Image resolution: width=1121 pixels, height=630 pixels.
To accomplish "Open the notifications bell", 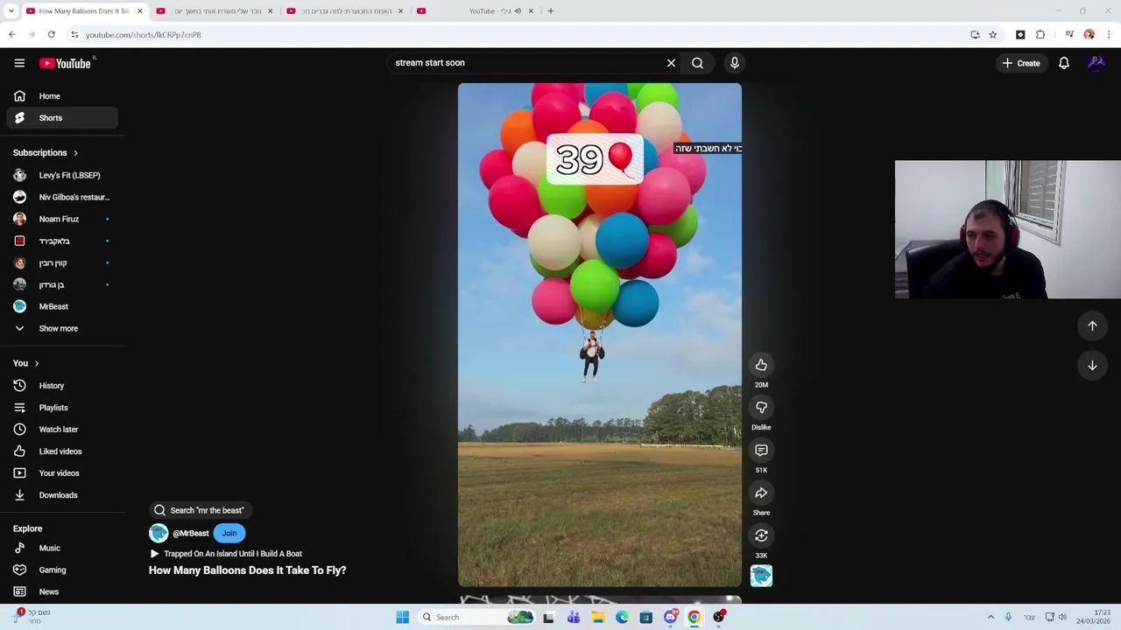I will point(1064,63).
